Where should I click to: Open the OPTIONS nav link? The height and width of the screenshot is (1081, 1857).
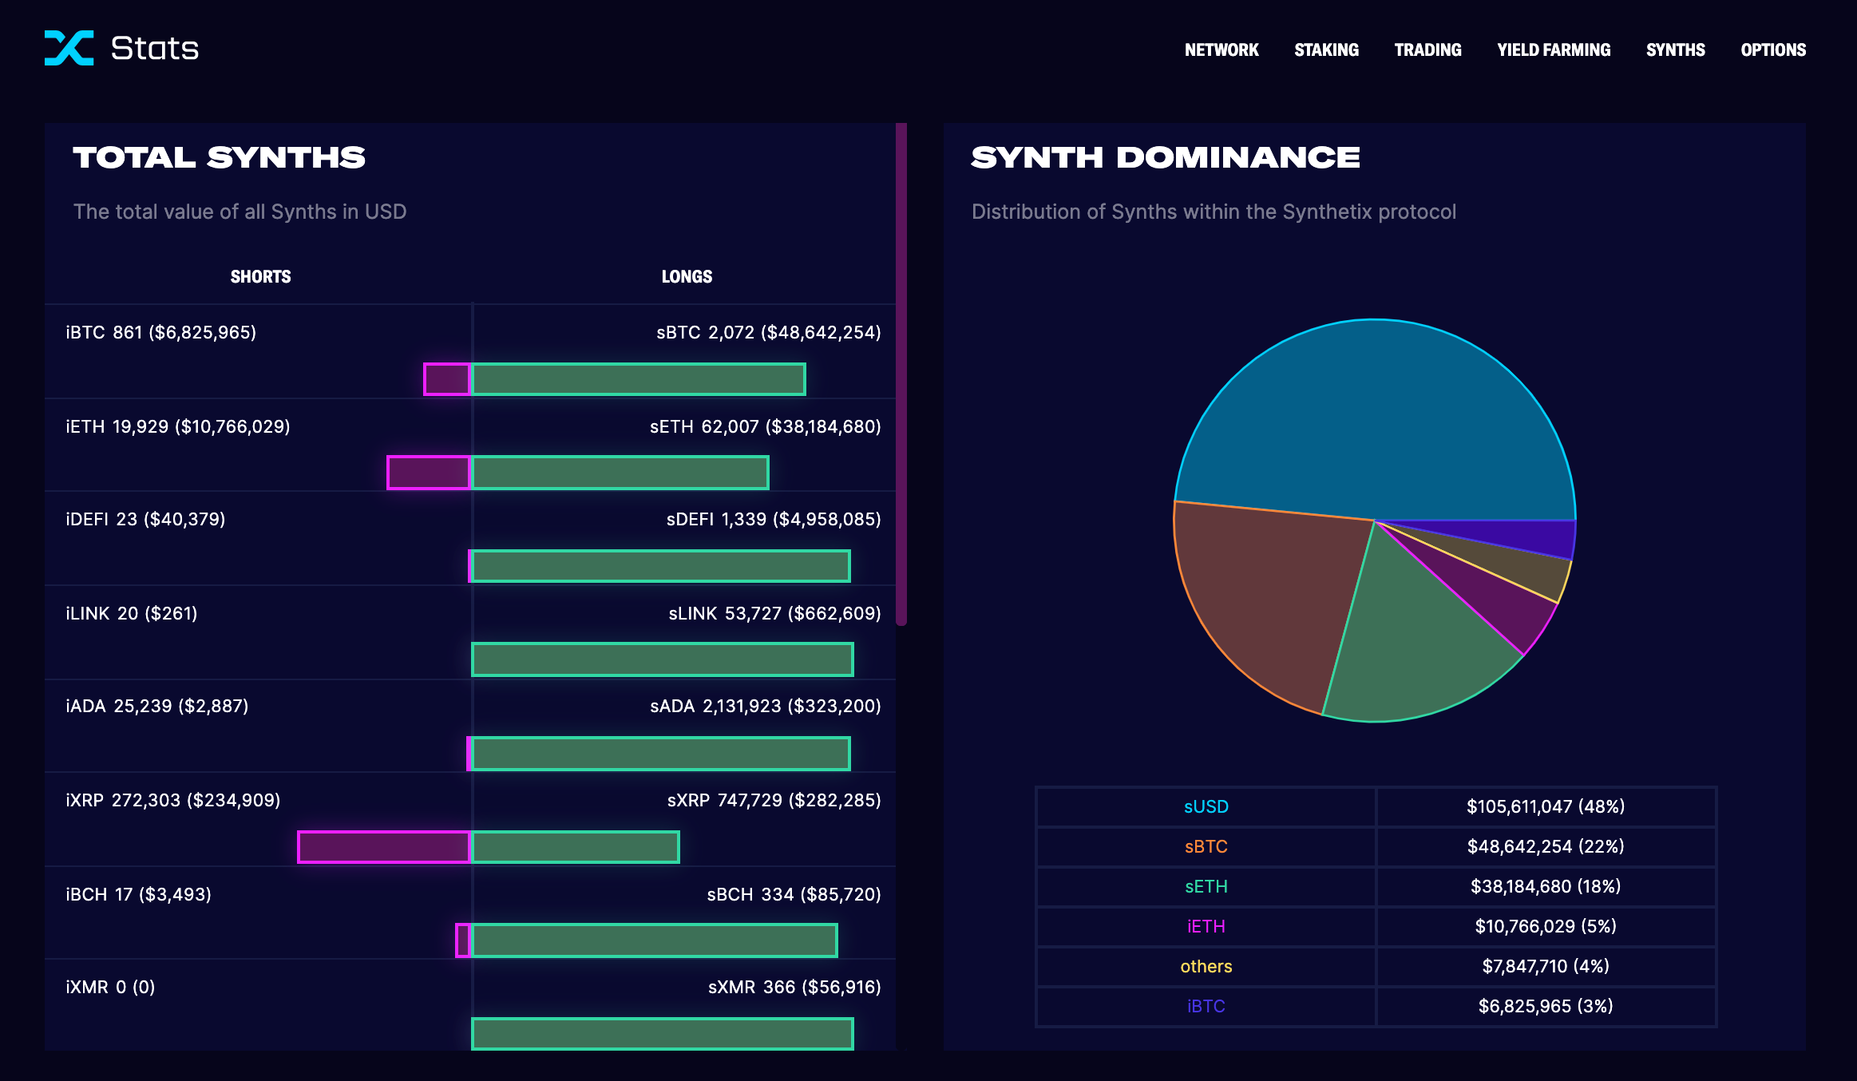pos(1773,49)
